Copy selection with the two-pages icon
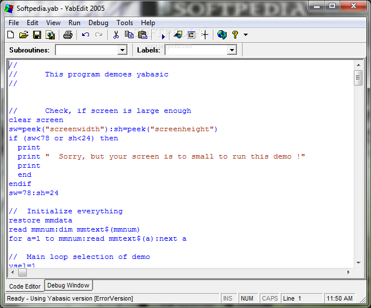This screenshot has height=308, width=371. coord(129,35)
